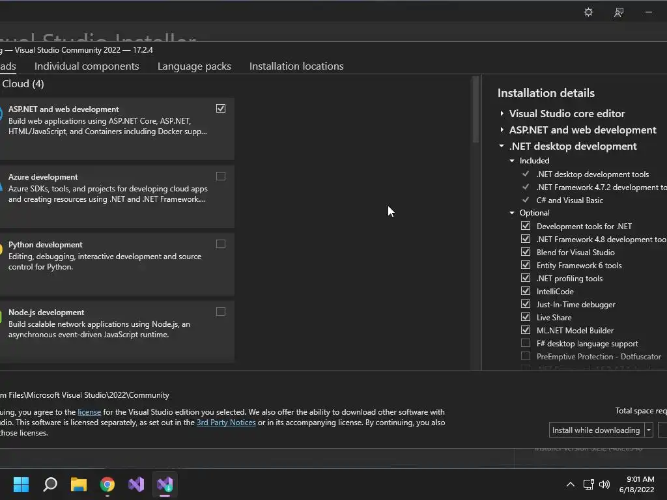
Task: Uncheck the IntelliCode option
Action: pyautogui.click(x=526, y=291)
